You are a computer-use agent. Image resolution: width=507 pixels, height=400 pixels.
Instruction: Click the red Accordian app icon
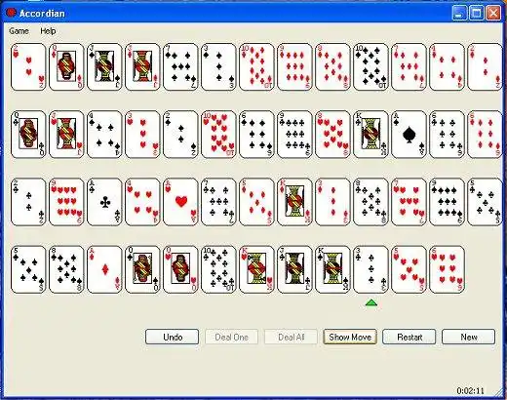[x=12, y=13]
